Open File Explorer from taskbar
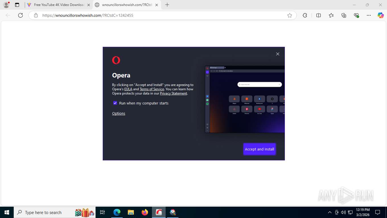 click(x=131, y=212)
